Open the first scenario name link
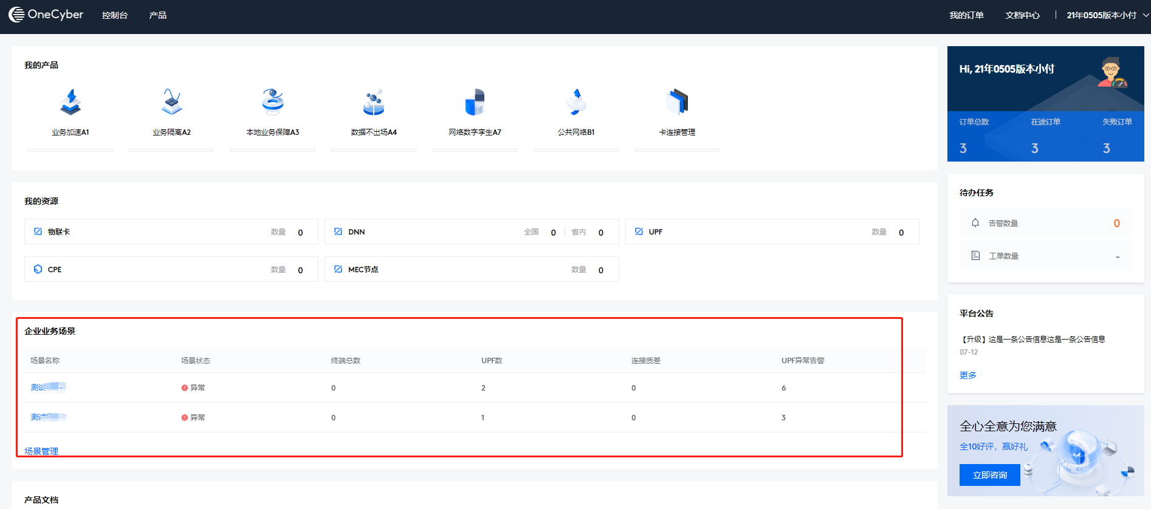1151x509 pixels. click(47, 387)
